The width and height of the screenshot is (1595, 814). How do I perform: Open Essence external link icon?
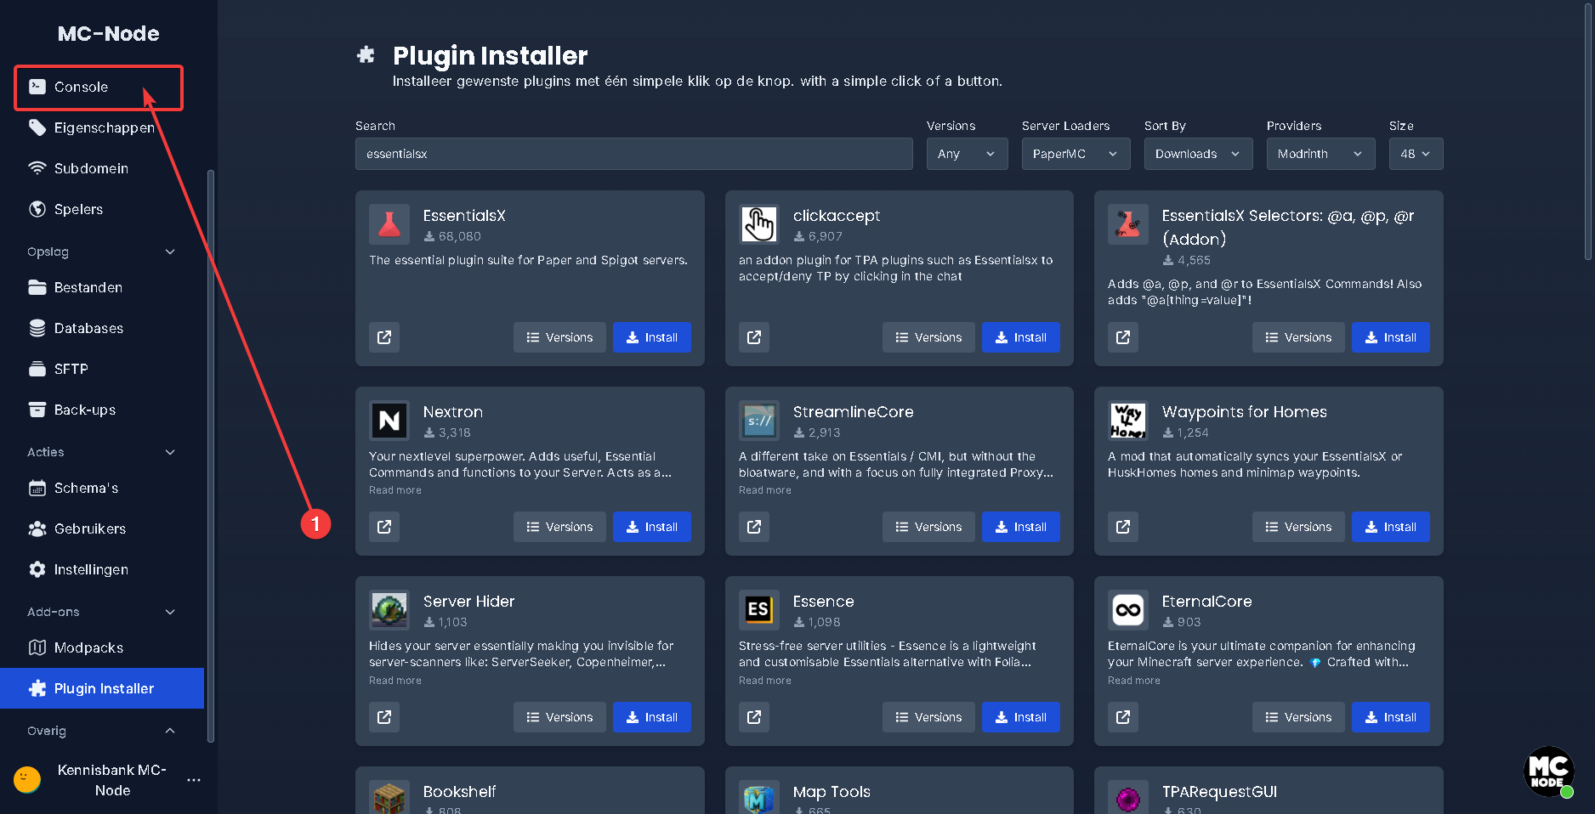(x=754, y=717)
